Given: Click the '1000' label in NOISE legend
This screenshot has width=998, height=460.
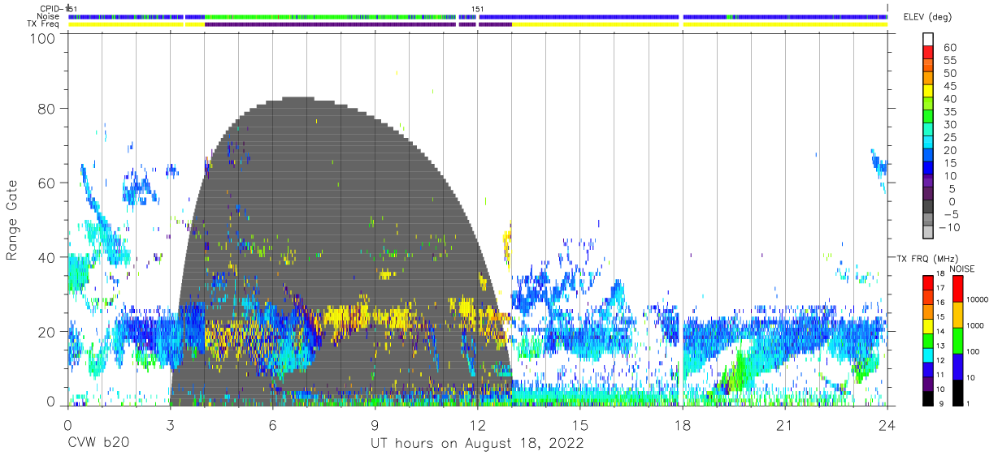Looking at the screenshot, I should [x=974, y=325].
